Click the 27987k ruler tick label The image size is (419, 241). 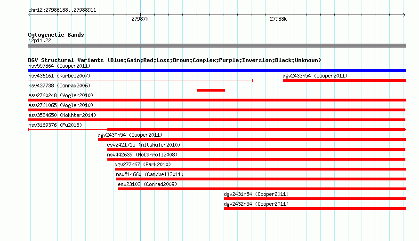click(x=140, y=19)
